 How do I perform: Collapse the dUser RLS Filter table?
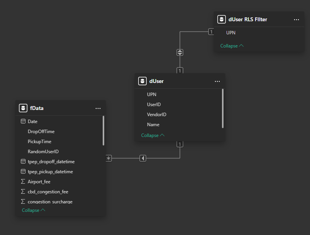click(x=232, y=46)
